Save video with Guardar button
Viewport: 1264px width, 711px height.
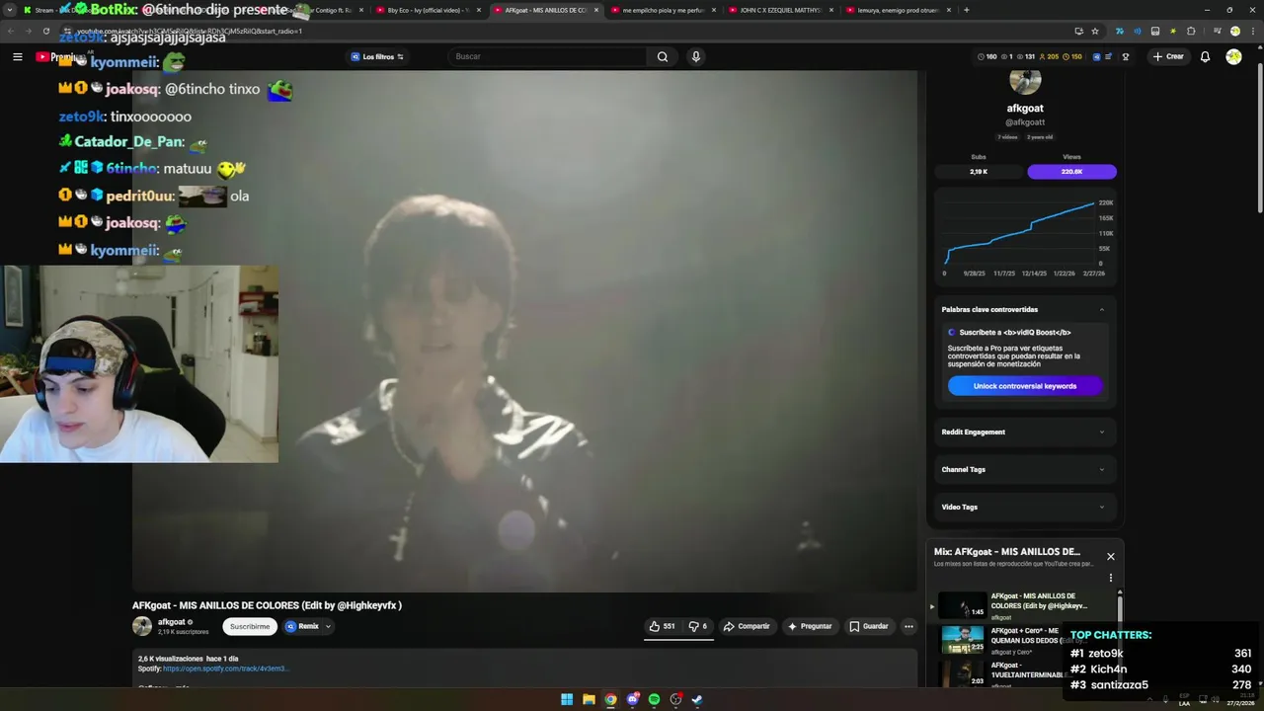[x=869, y=626]
